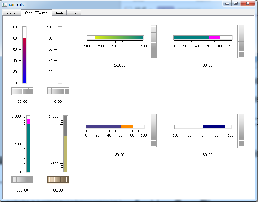Click the navy blue horizontal thermometer fill

tap(214, 127)
